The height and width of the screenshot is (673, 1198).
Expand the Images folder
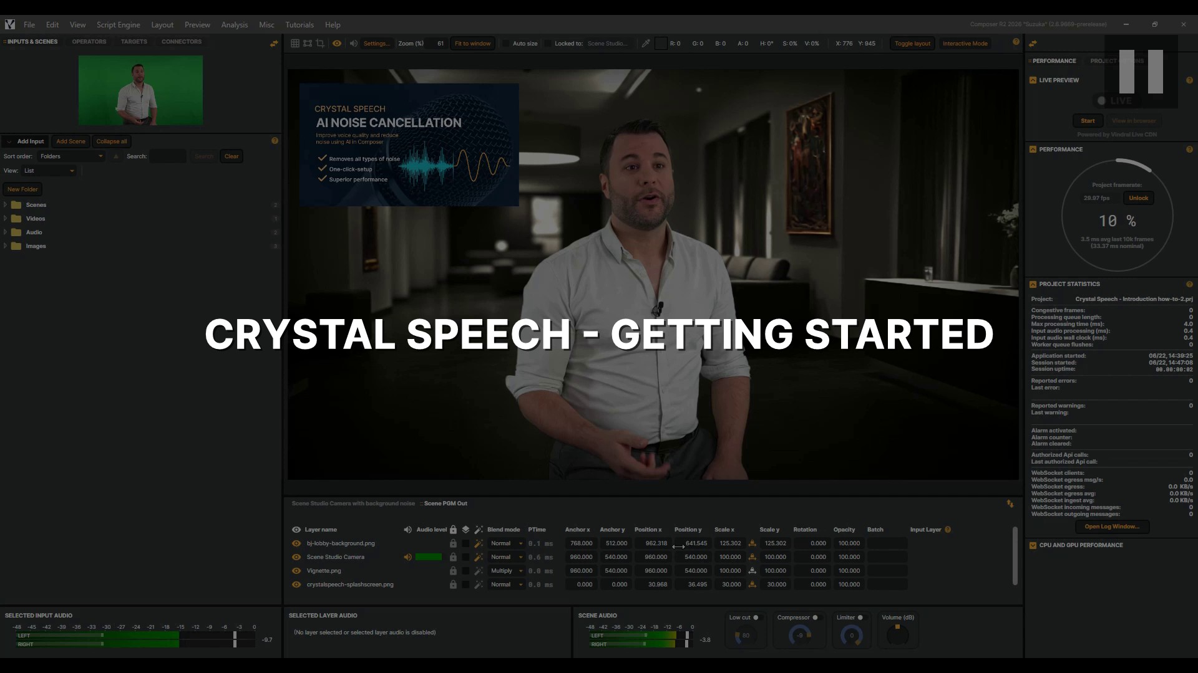pyautogui.click(x=6, y=246)
